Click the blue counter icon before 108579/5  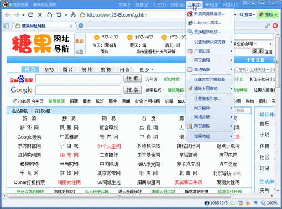[207, 203]
